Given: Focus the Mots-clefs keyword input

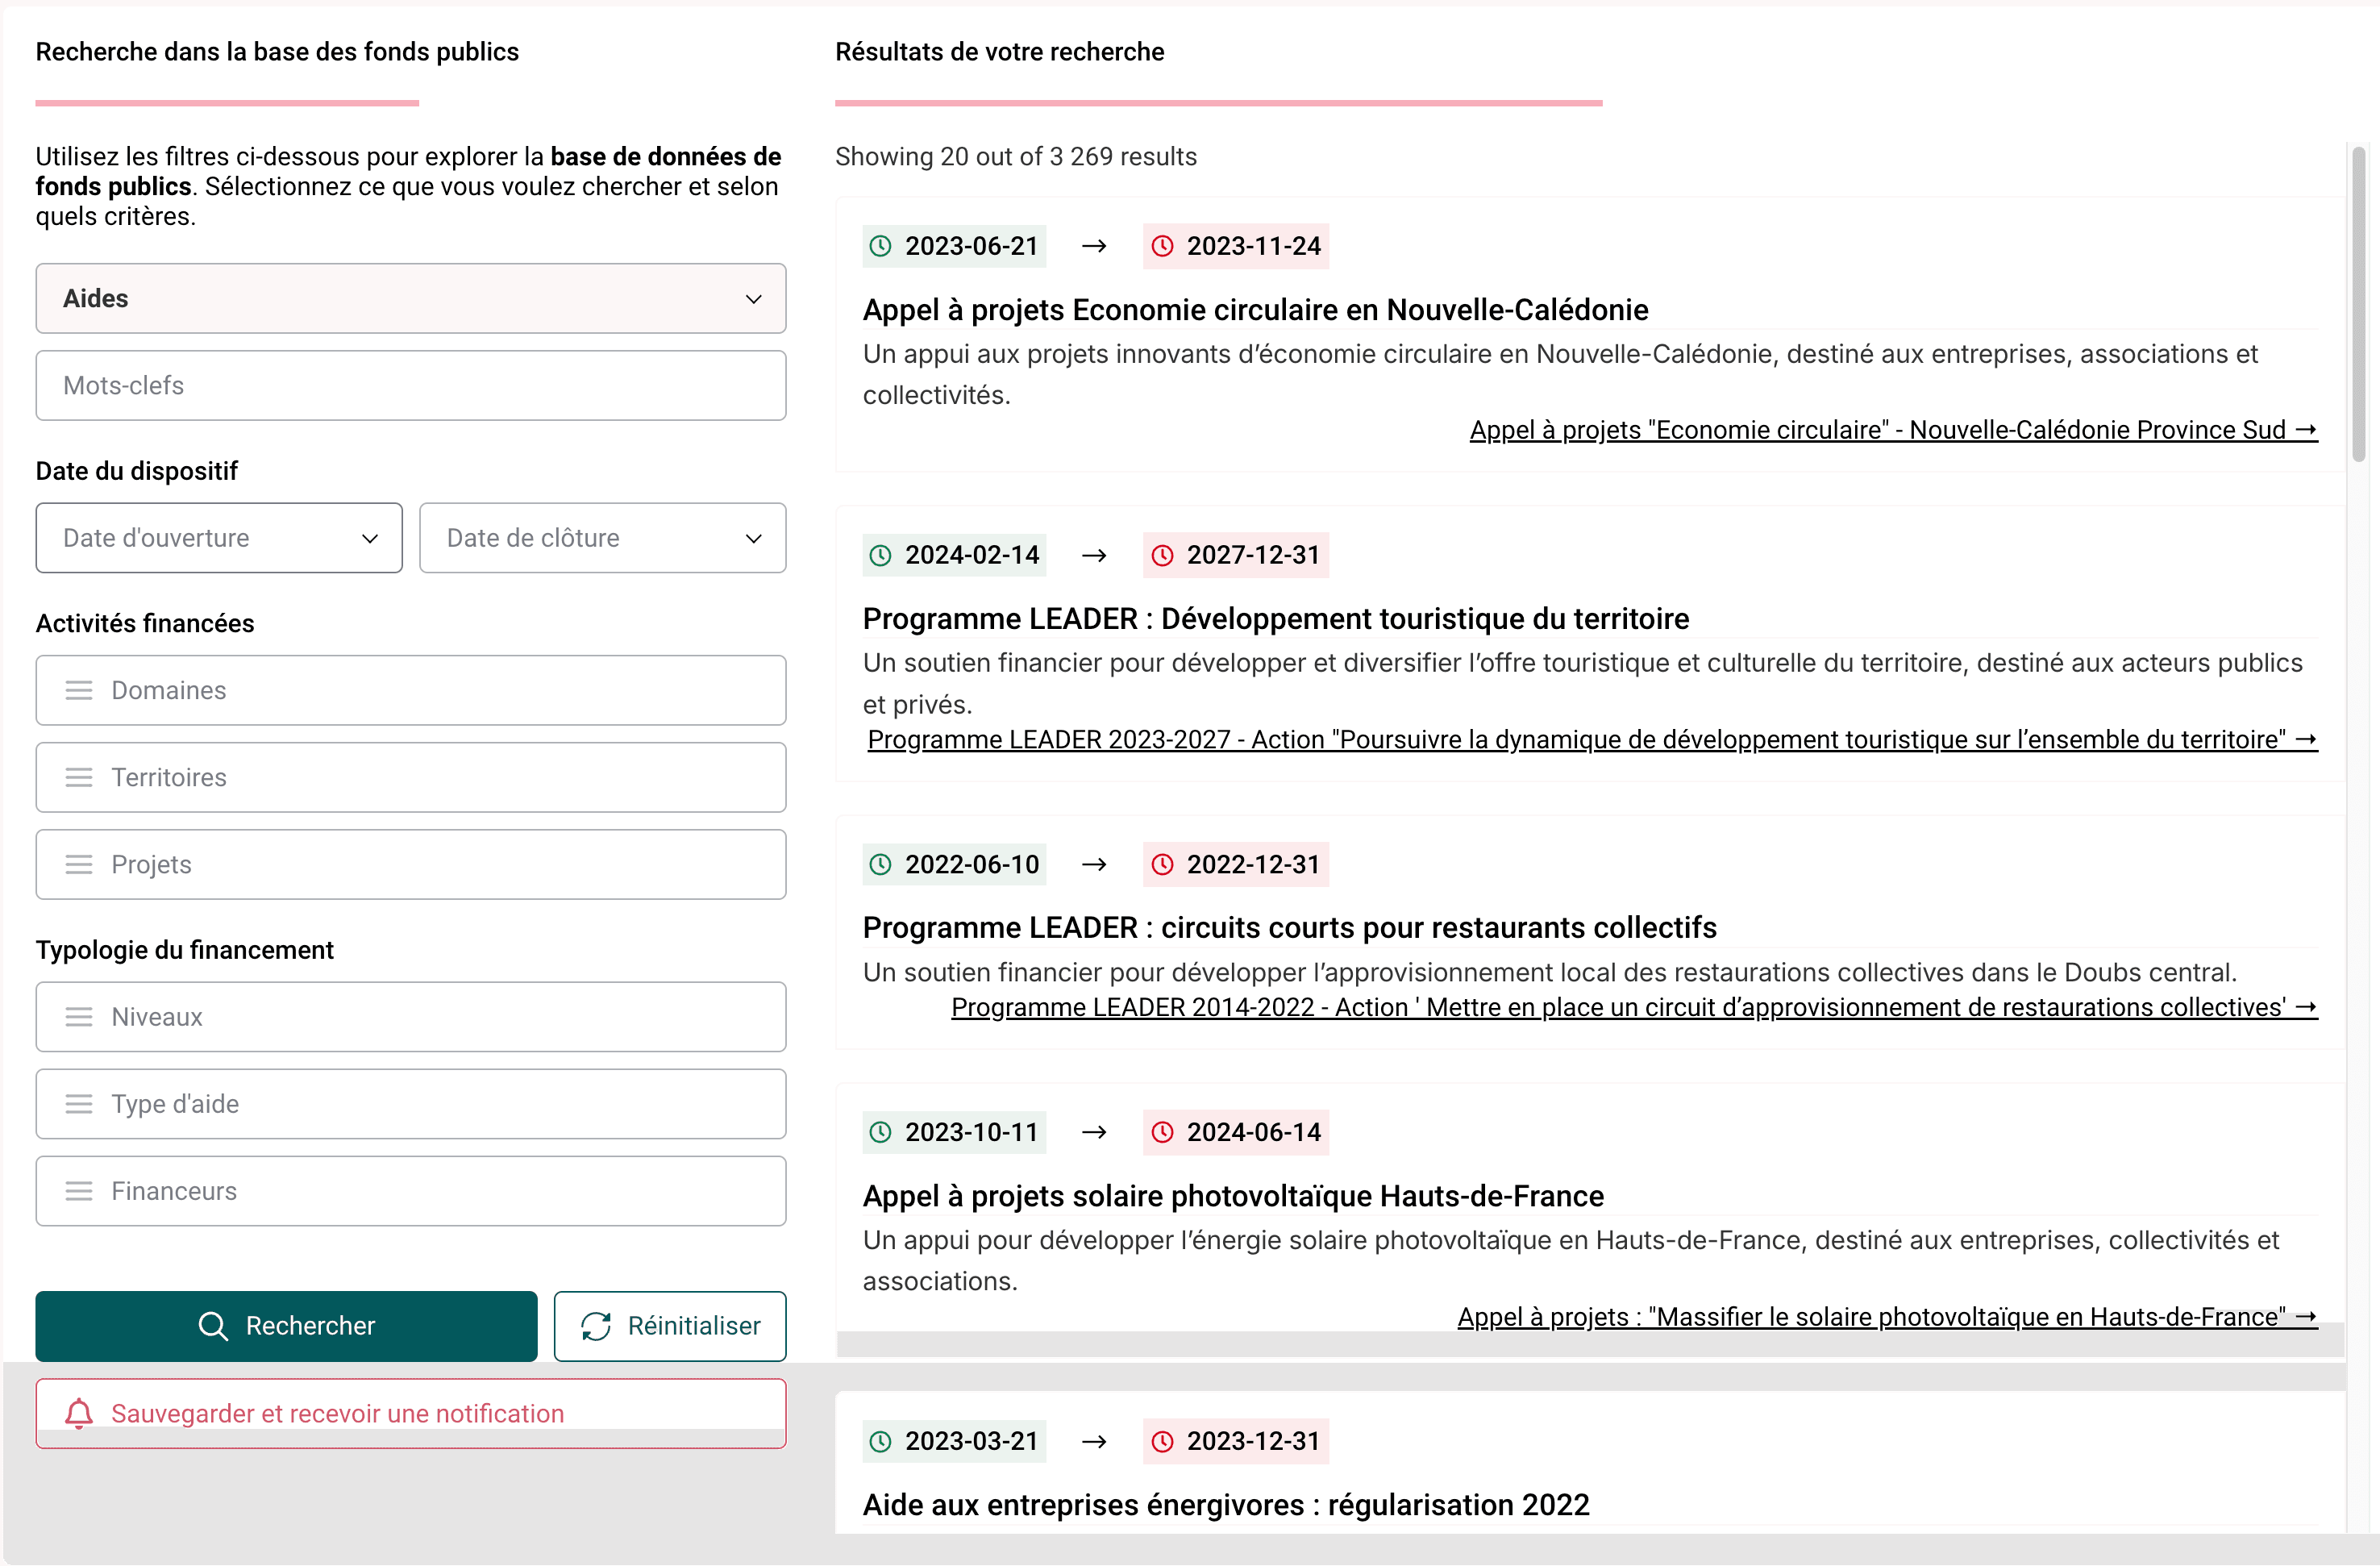Looking at the screenshot, I should tap(411, 385).
